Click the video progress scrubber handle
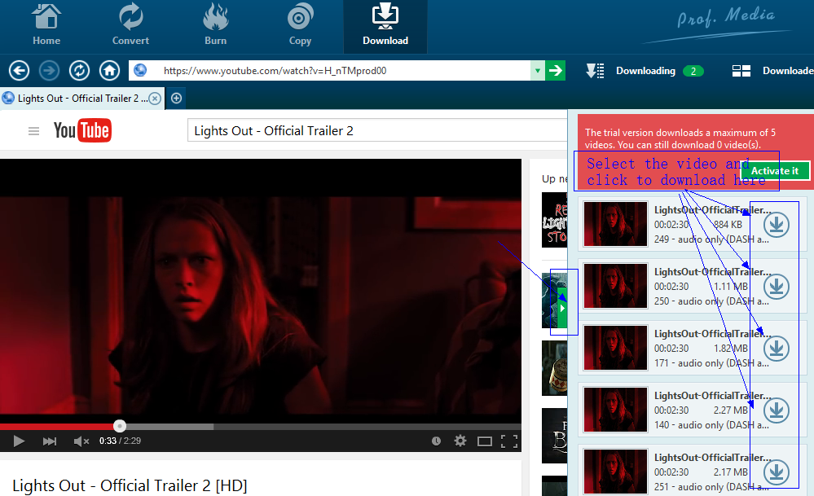Viewport: 814px width, 496px height. pyautogui.click(x=120, y=426)
